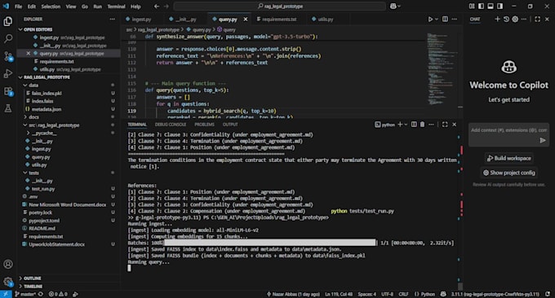Image resolution: width=555 pixels, height=298 pixels.
Task: Toggle the secondary side bar
Action: coord(499,7)
